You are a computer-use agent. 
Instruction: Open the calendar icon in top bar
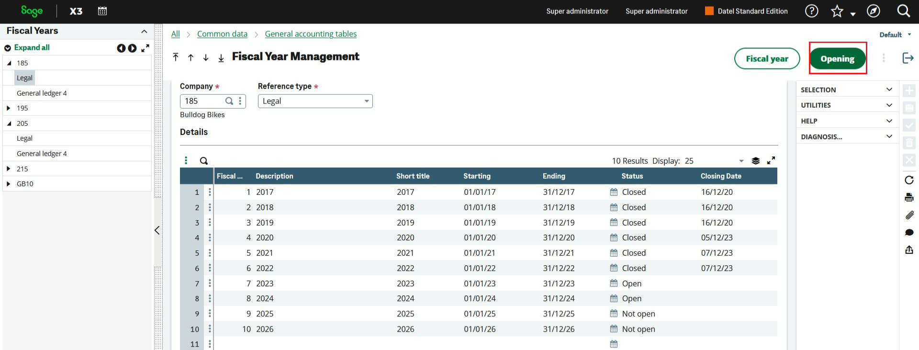coord(102,11)
